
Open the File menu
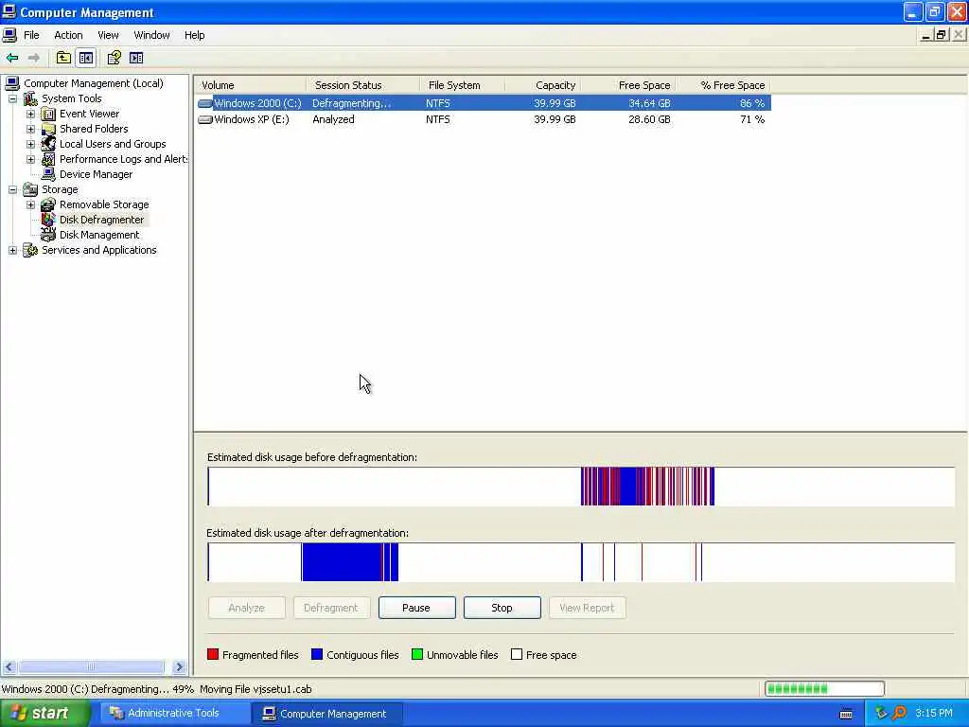pyautogui.click(x=31, y=35)
